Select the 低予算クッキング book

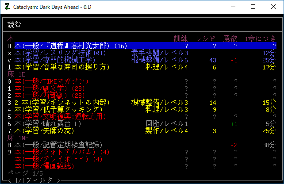(x=58, y=110)
